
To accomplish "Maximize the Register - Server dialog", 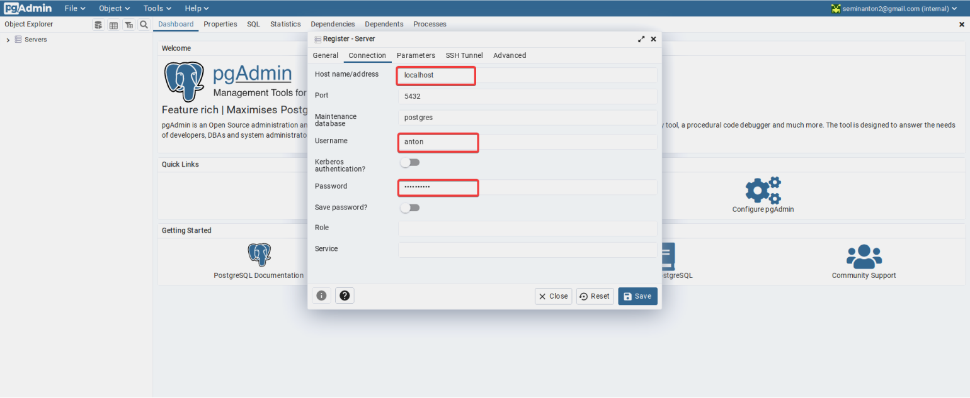I will (x=641, y=39).
